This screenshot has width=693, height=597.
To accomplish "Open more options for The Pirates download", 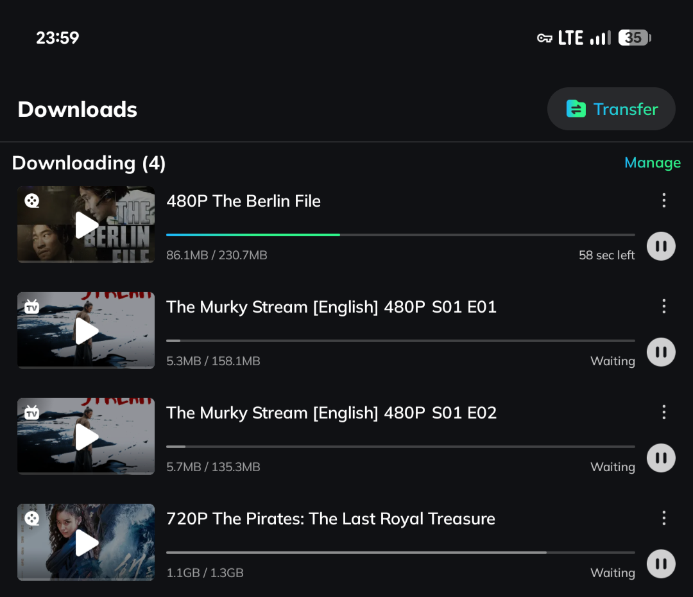I will pyautogui.click(x=664, y=518).
